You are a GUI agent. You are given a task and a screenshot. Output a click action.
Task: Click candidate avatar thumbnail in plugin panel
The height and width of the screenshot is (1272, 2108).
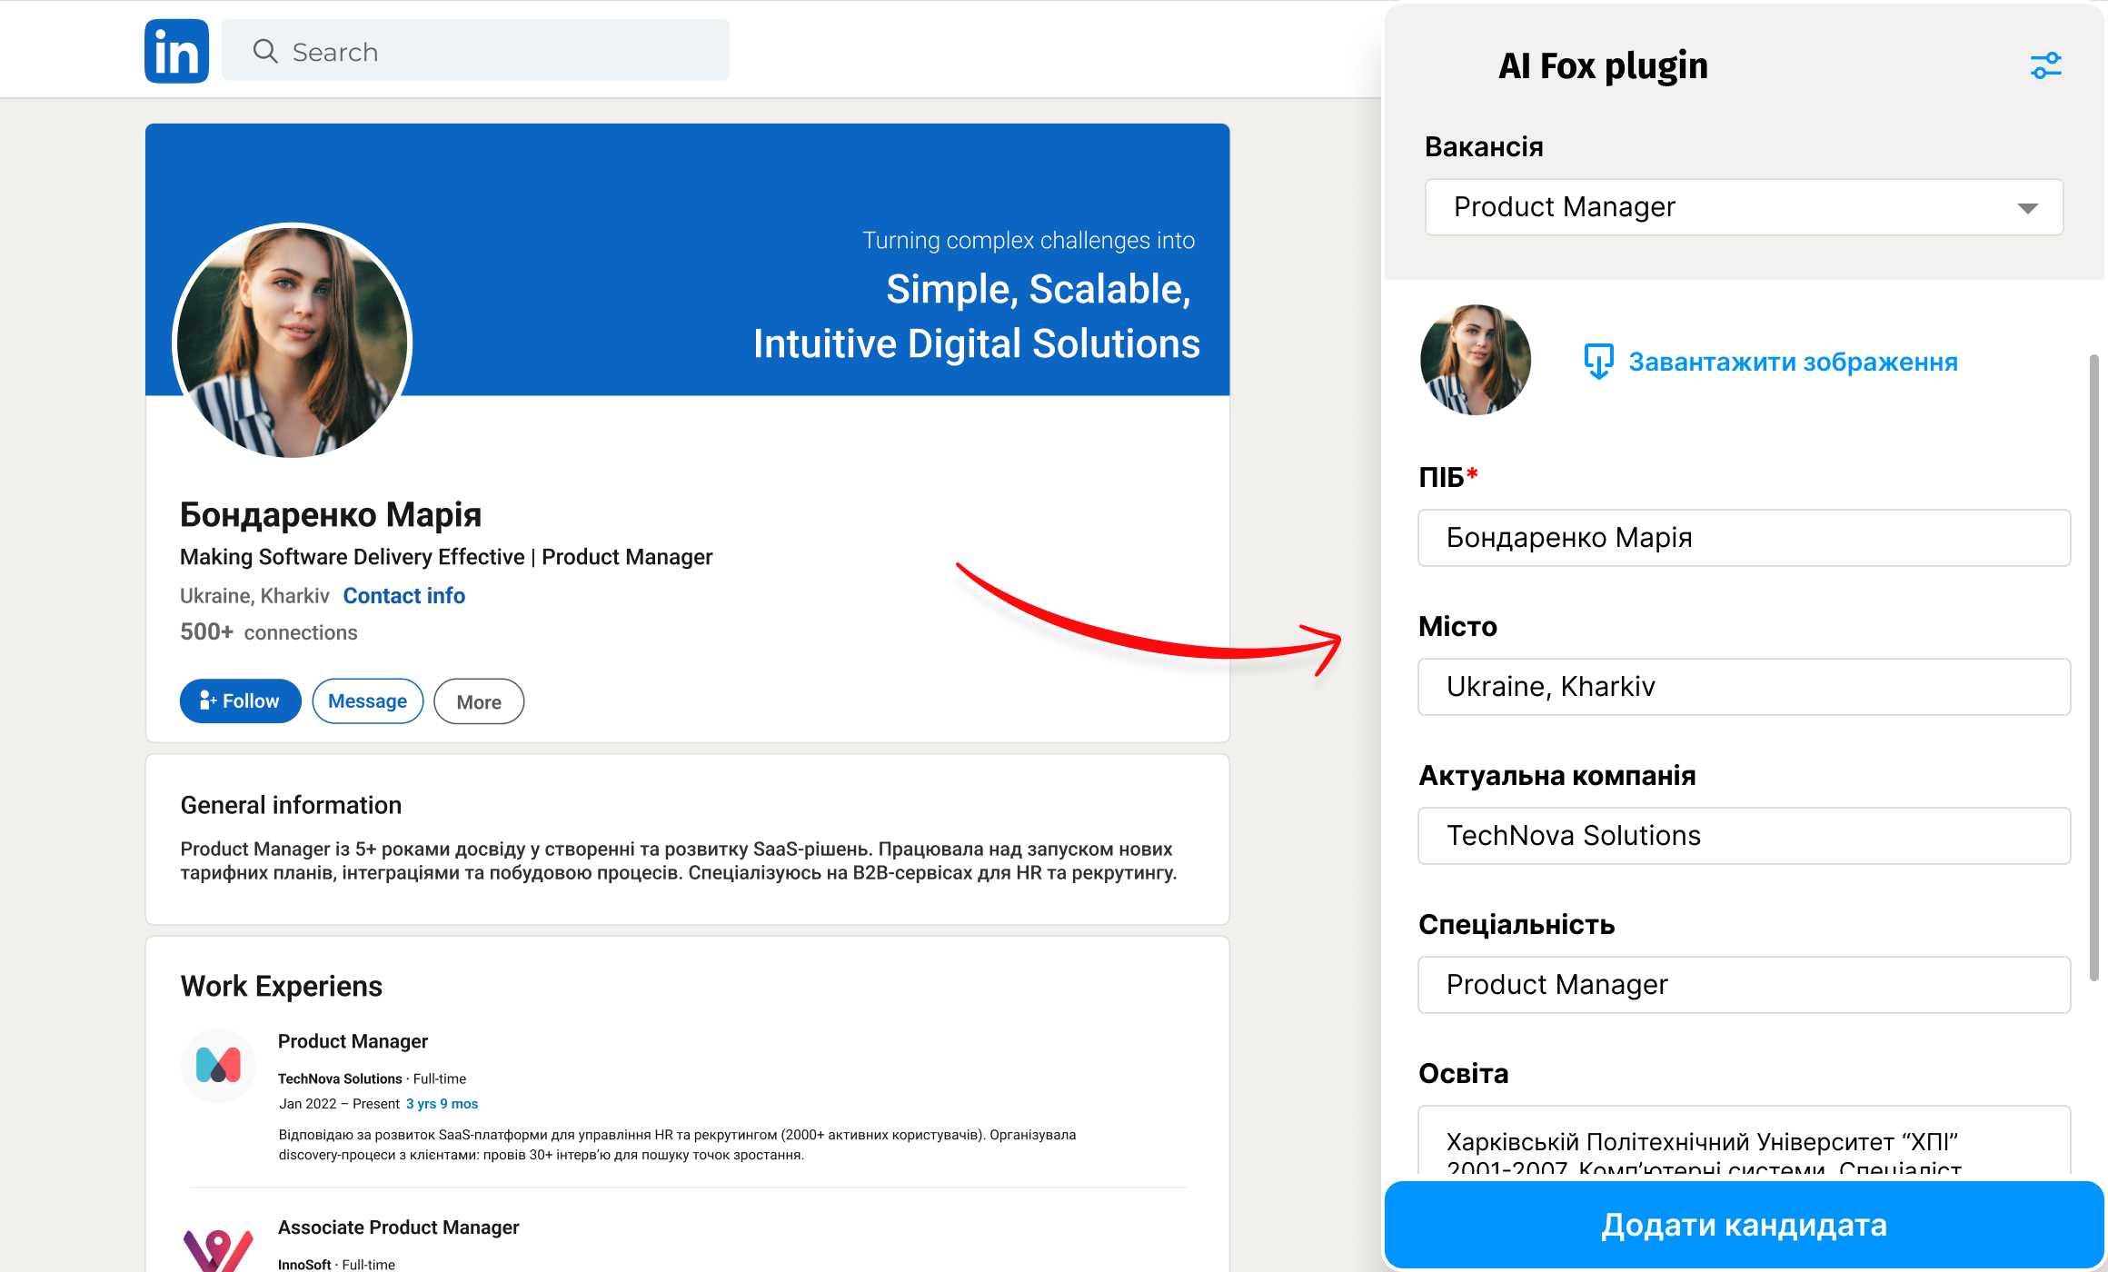[x=1475, y=360]
